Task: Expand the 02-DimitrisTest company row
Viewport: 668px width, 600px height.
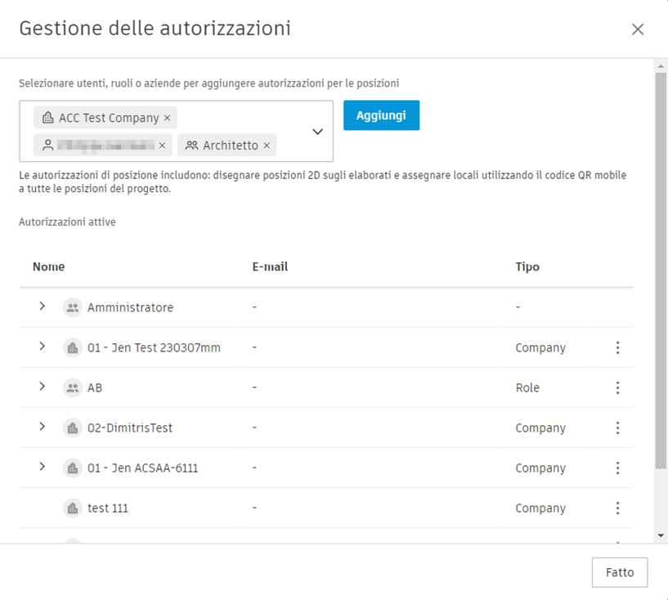Action: click(43, 427)
